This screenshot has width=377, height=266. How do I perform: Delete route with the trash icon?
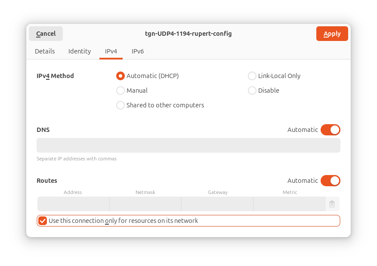click(332, 204)
